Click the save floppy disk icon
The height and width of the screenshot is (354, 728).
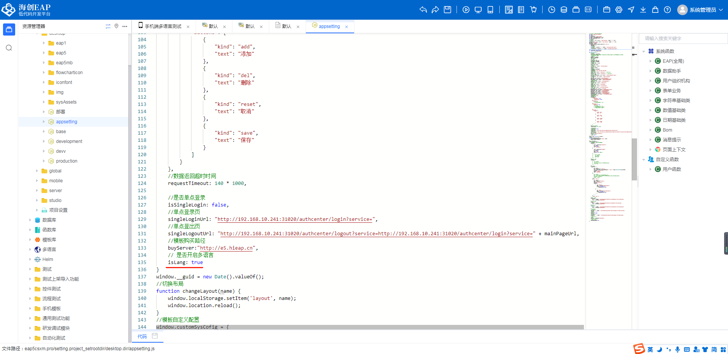tap(447, 10)
